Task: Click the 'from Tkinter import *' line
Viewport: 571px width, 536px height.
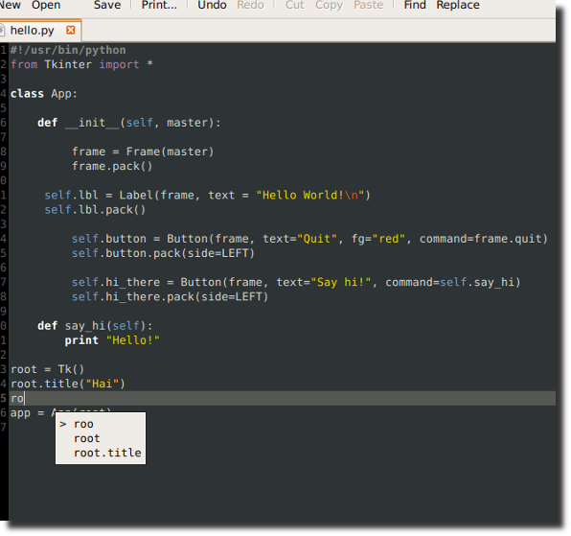Action: [x=81, y=64]
